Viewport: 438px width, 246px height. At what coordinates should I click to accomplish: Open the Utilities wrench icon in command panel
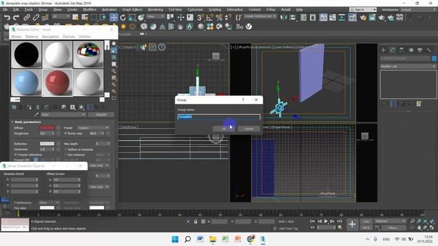[x=429, y=50]
